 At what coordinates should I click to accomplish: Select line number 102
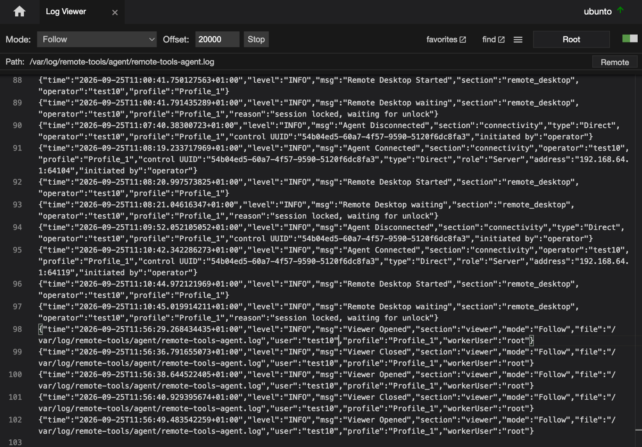[15, 420]
